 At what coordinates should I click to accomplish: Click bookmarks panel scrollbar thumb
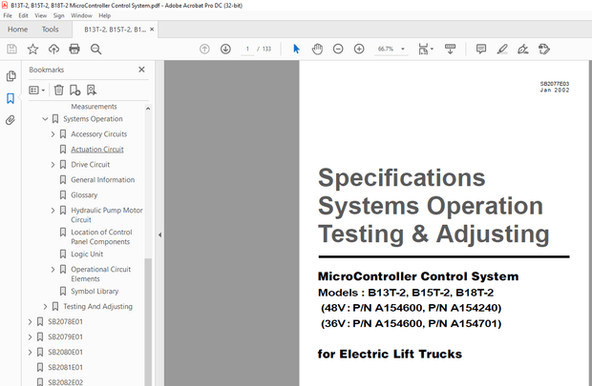coord(148,320)
